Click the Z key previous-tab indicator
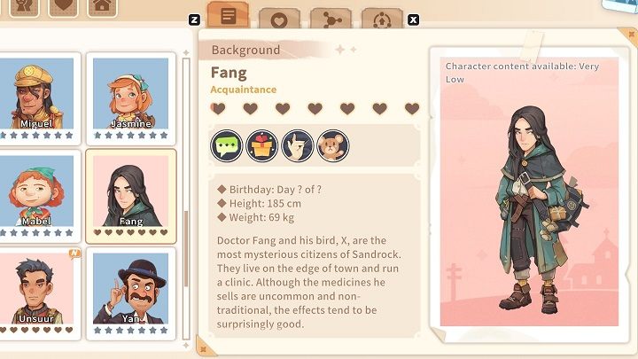The image size is (638, 359). (x=194, y=20)
